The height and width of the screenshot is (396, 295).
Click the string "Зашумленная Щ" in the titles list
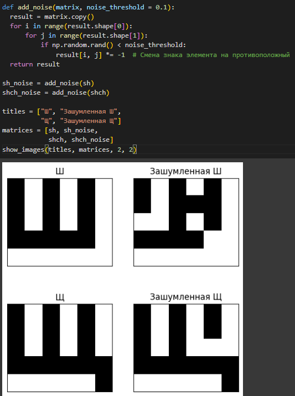pyautogui.click(x=89, y=121)
